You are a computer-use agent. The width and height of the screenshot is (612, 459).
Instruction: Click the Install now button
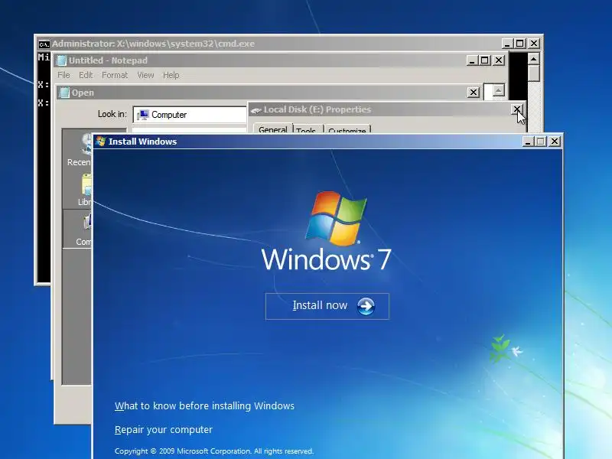327,306
